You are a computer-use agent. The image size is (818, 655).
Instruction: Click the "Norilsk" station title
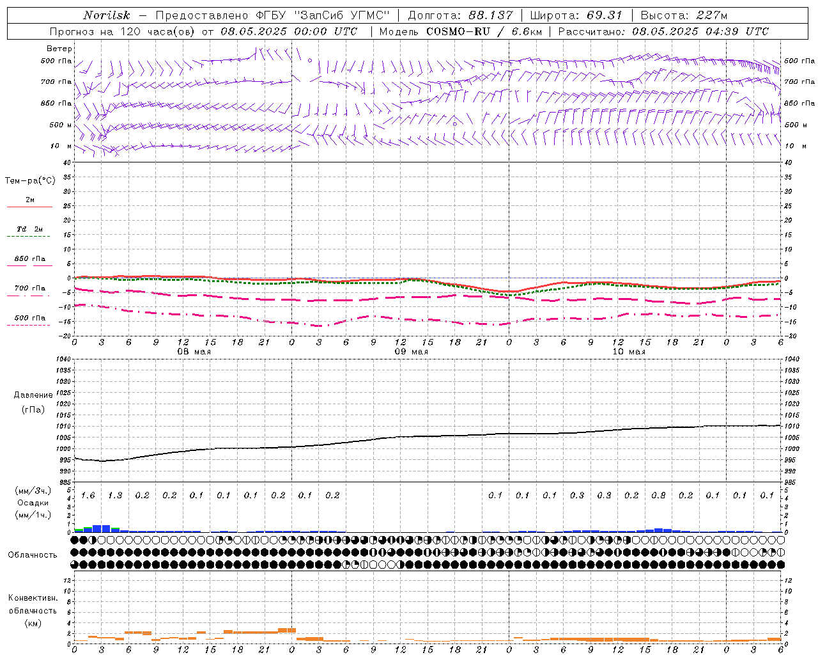tap(107, 15)
